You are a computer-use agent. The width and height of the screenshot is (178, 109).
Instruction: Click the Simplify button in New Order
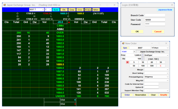[x=164, y=95]
